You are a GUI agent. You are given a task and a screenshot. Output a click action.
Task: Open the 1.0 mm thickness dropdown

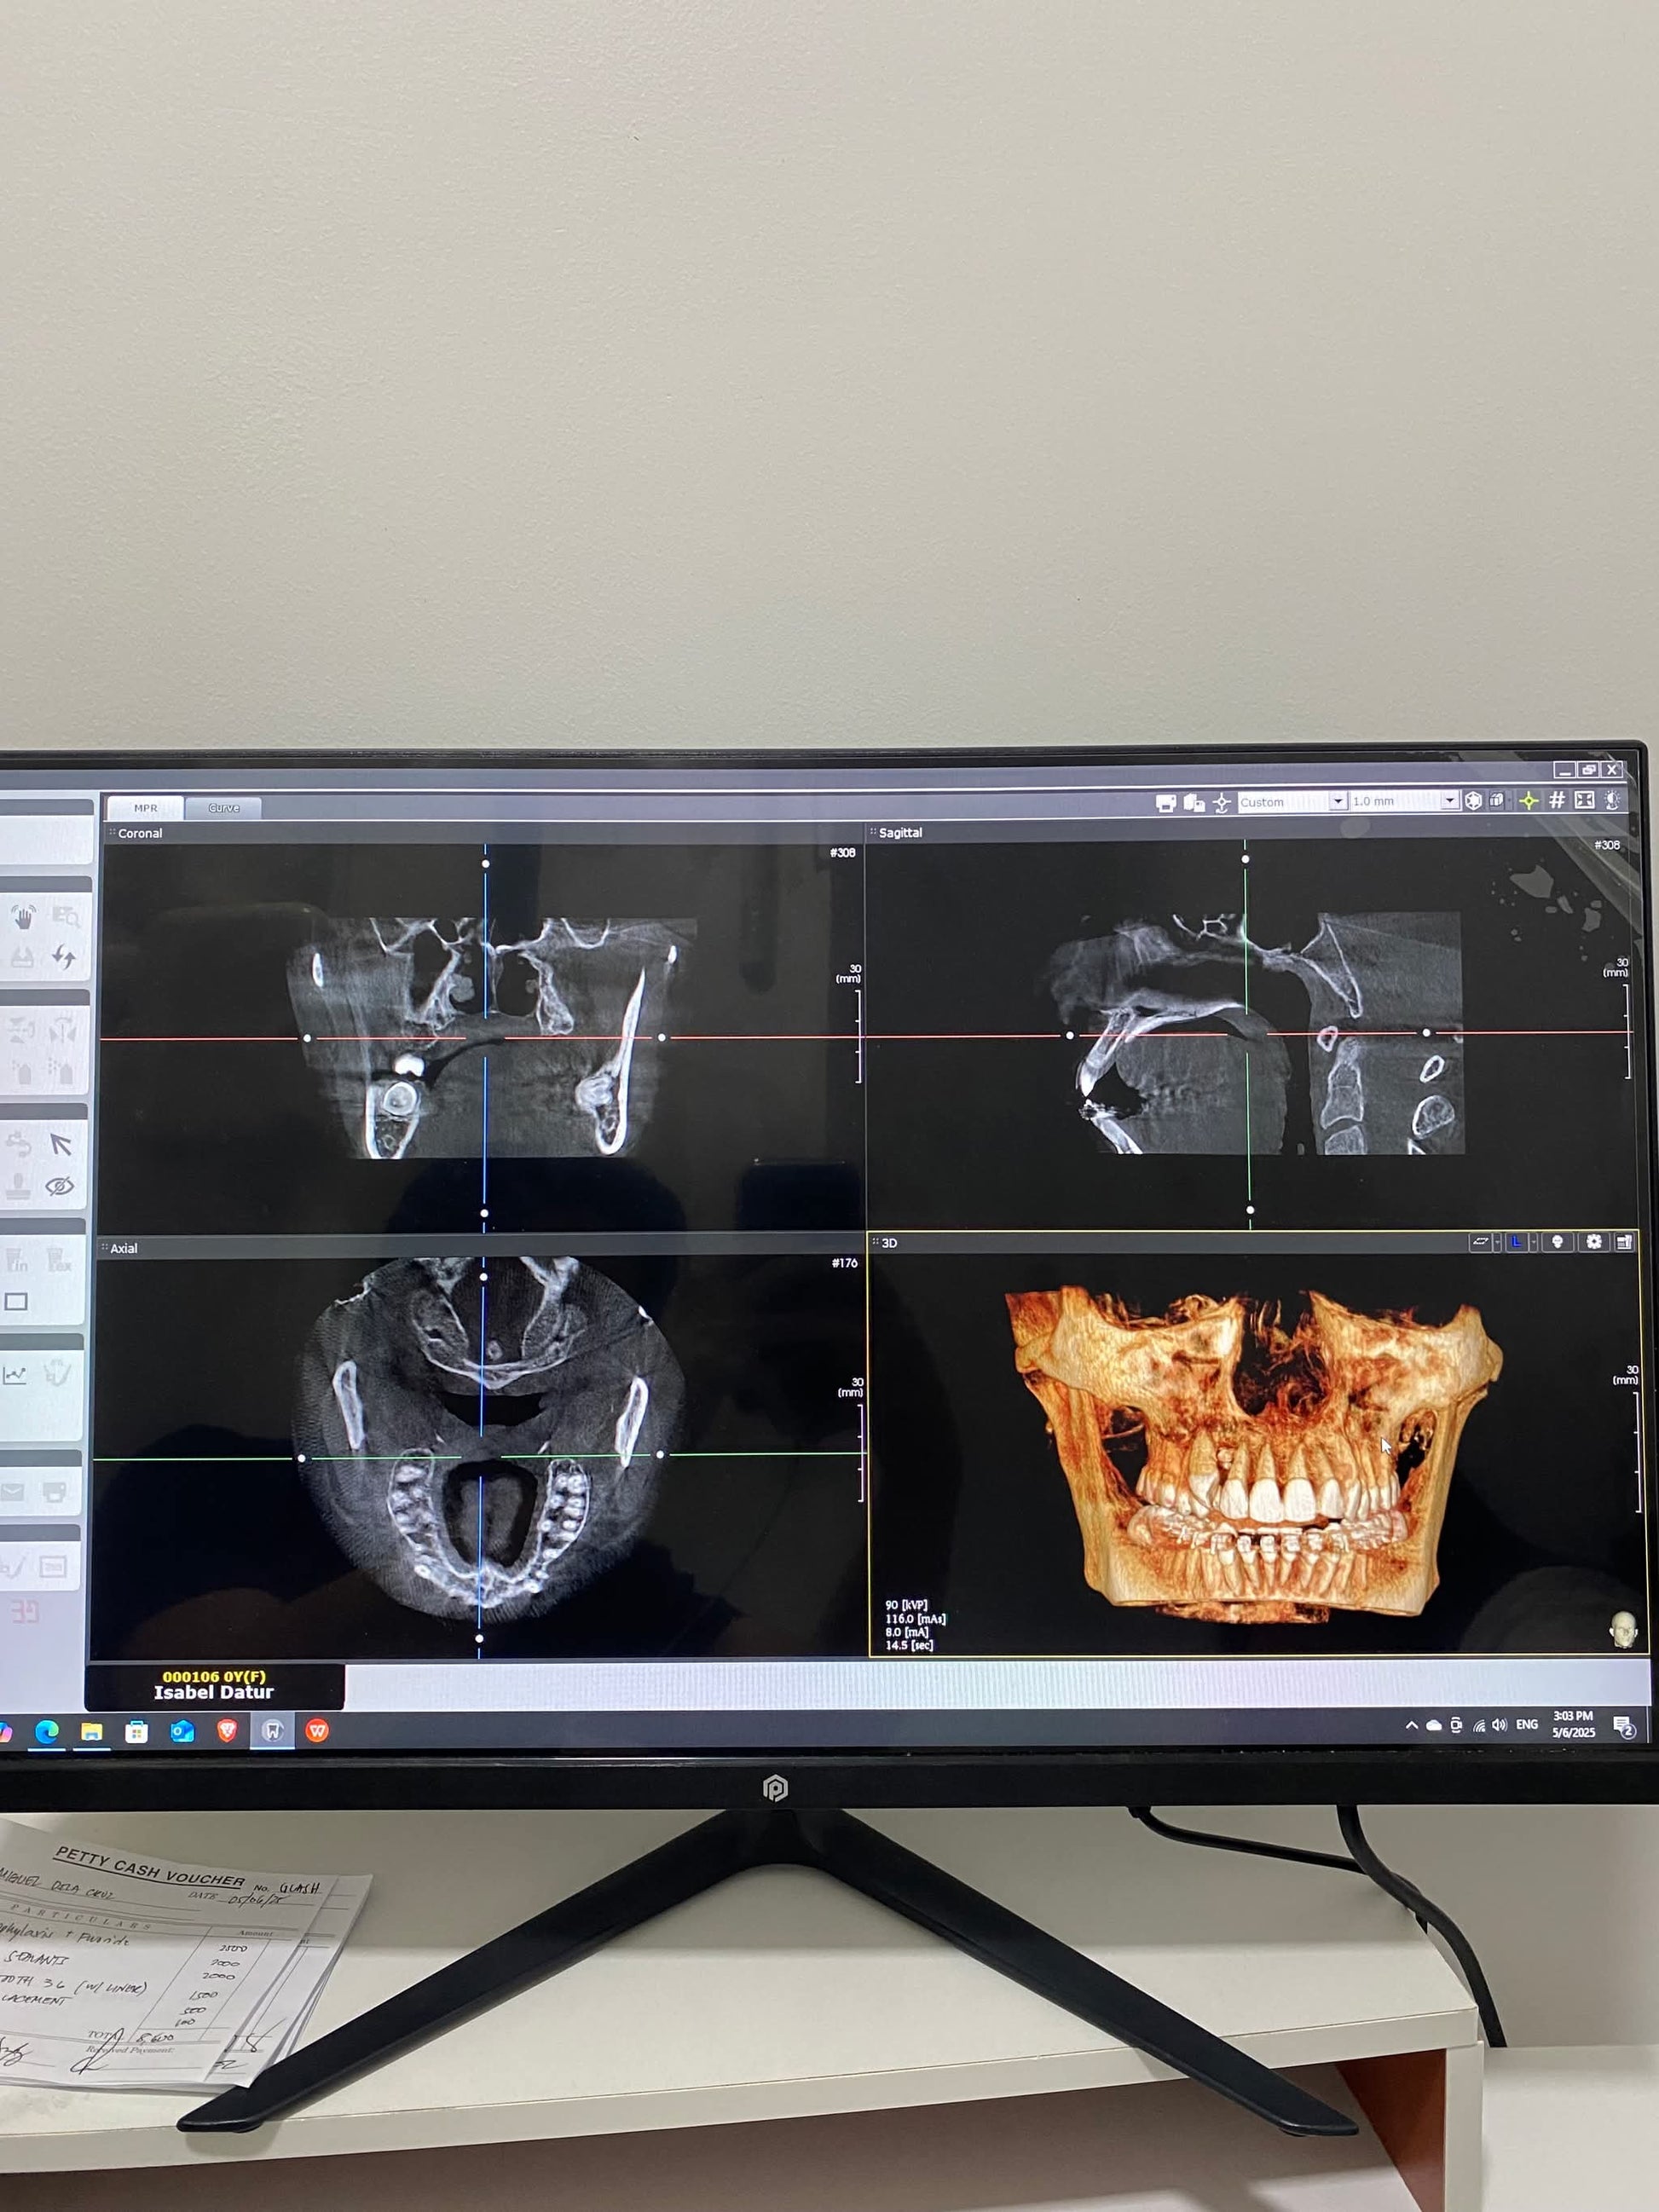click(x=1449, y=801)
